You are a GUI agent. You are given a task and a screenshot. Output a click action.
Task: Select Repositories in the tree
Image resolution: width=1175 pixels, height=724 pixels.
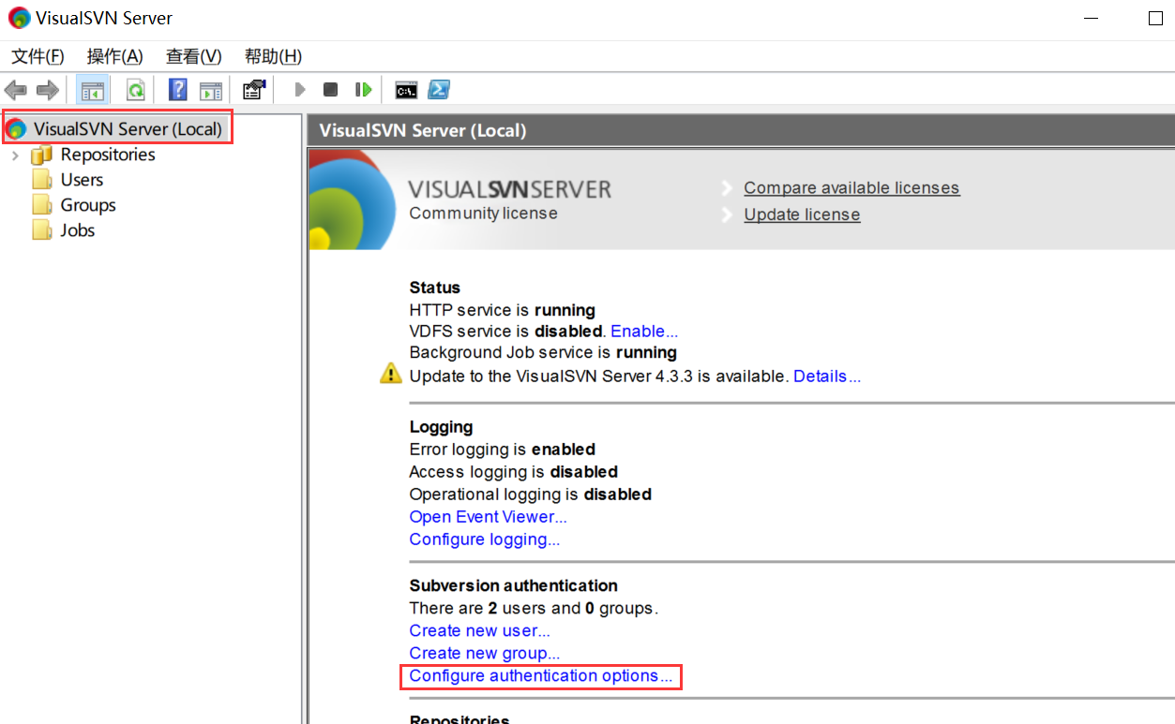click(x=108, y=155)
